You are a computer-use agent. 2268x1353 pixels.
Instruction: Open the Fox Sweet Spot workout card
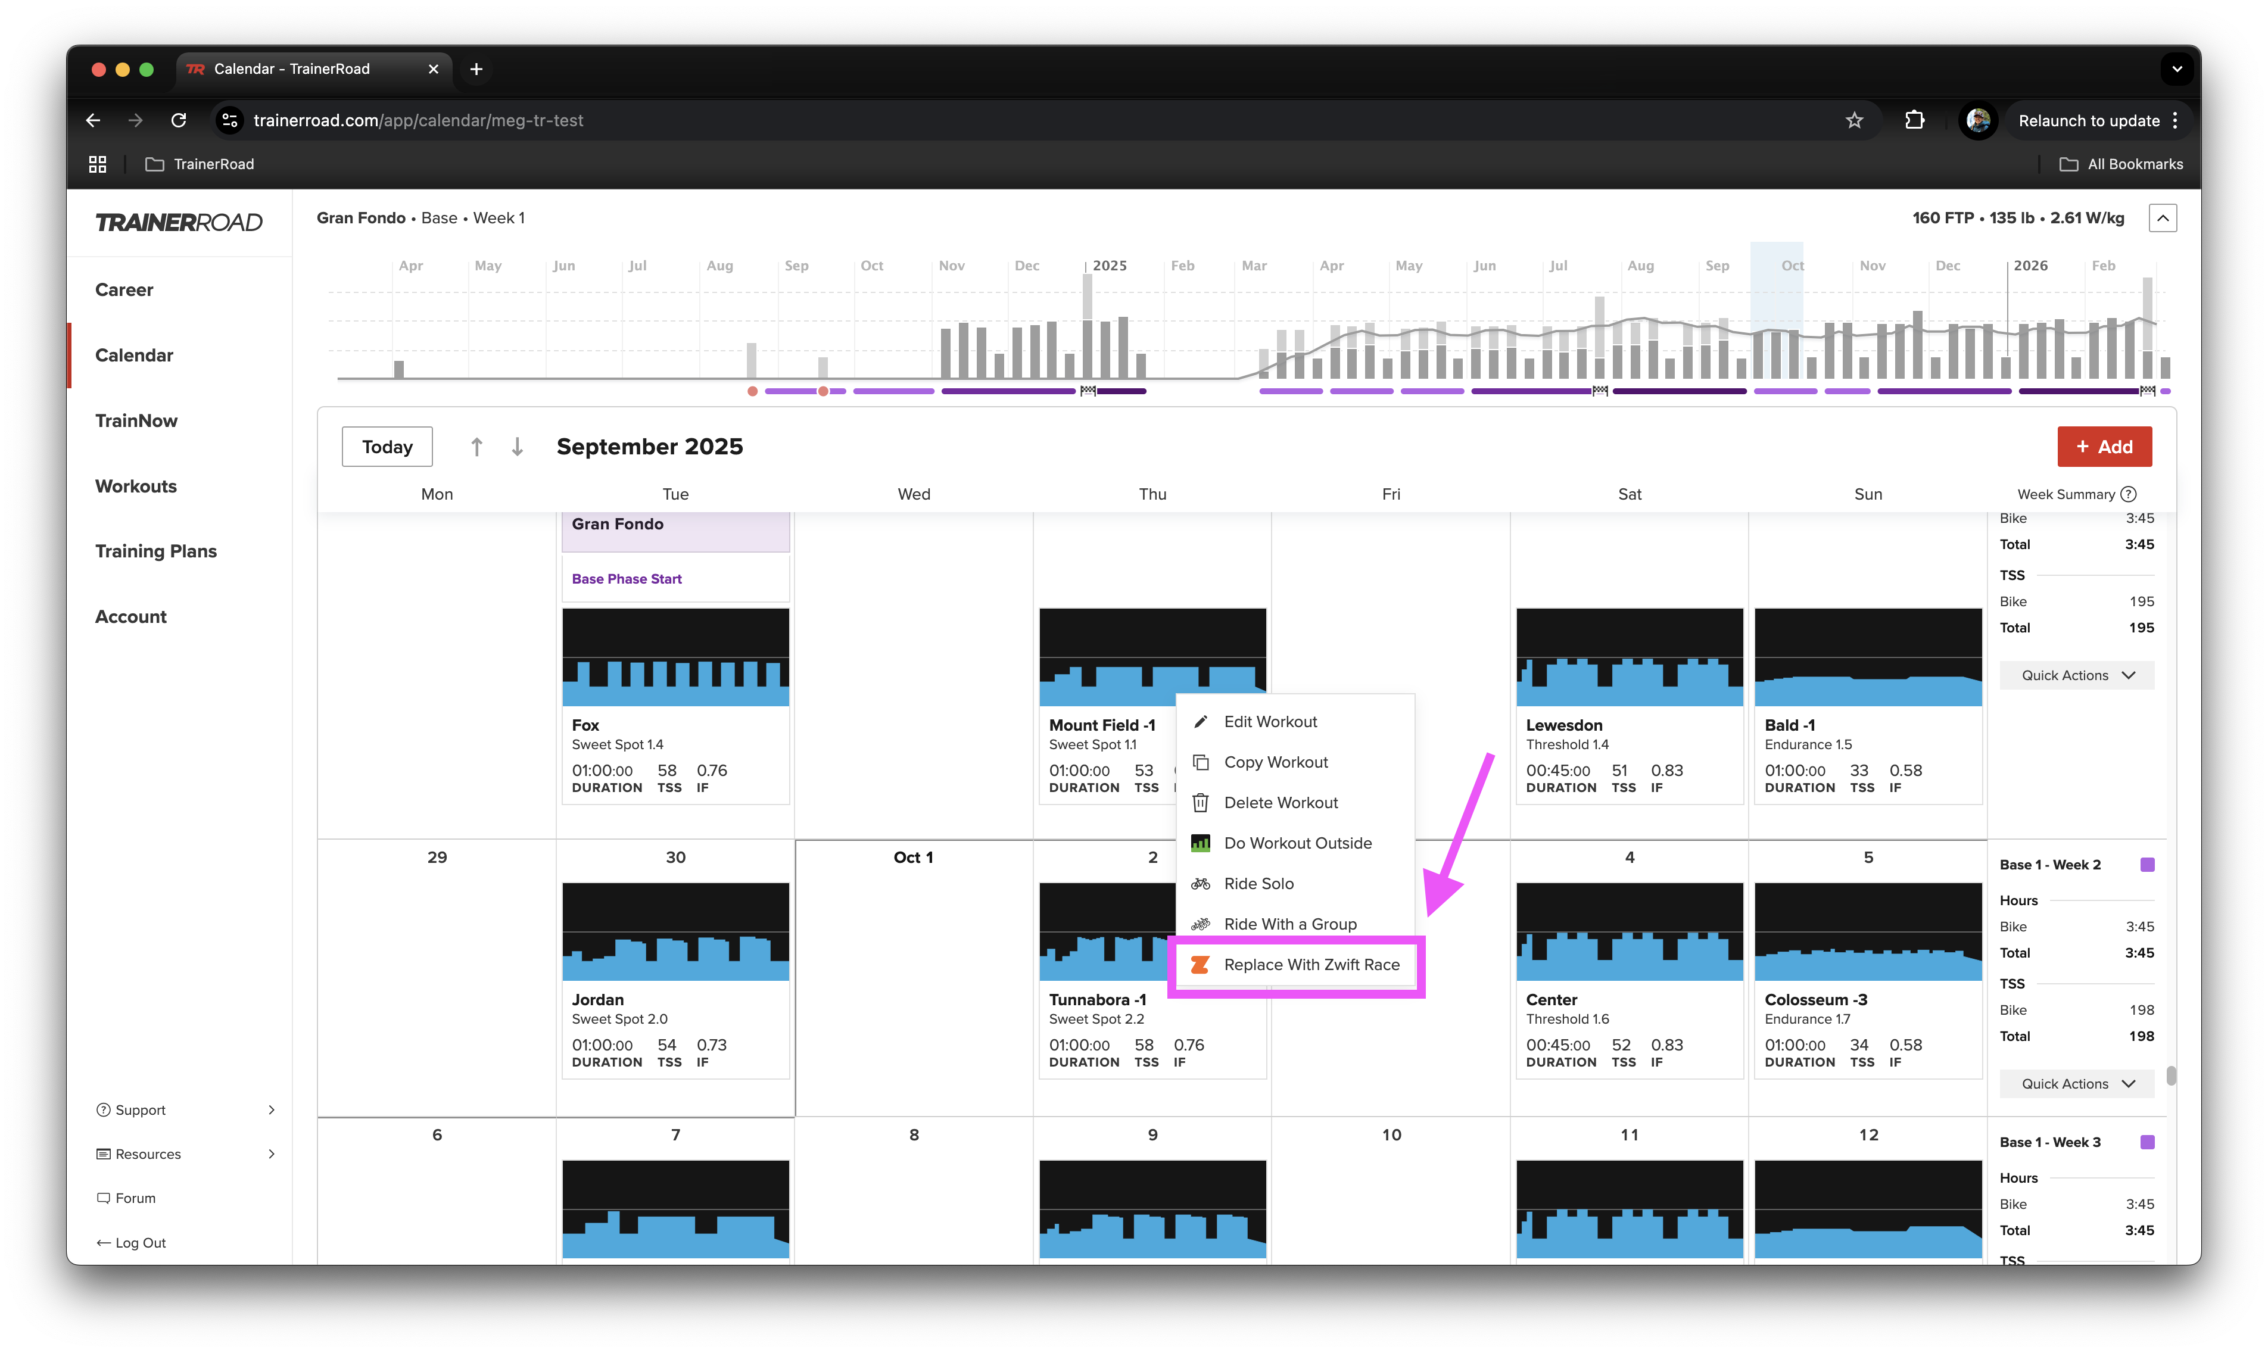tap(675, 707)
